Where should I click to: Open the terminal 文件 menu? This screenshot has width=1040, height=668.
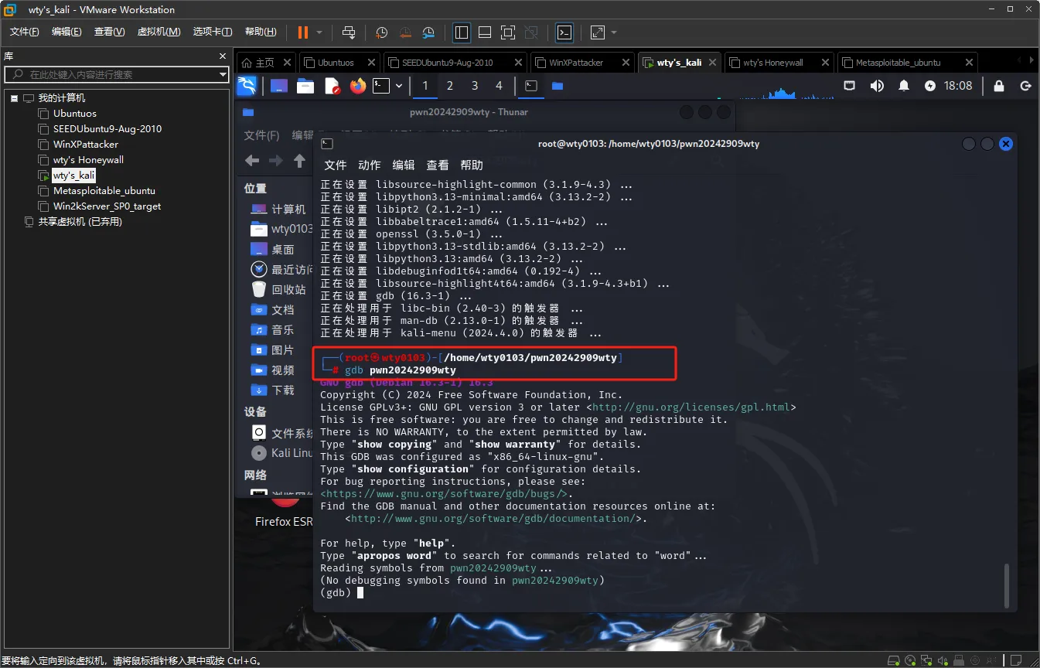[336, 165]
